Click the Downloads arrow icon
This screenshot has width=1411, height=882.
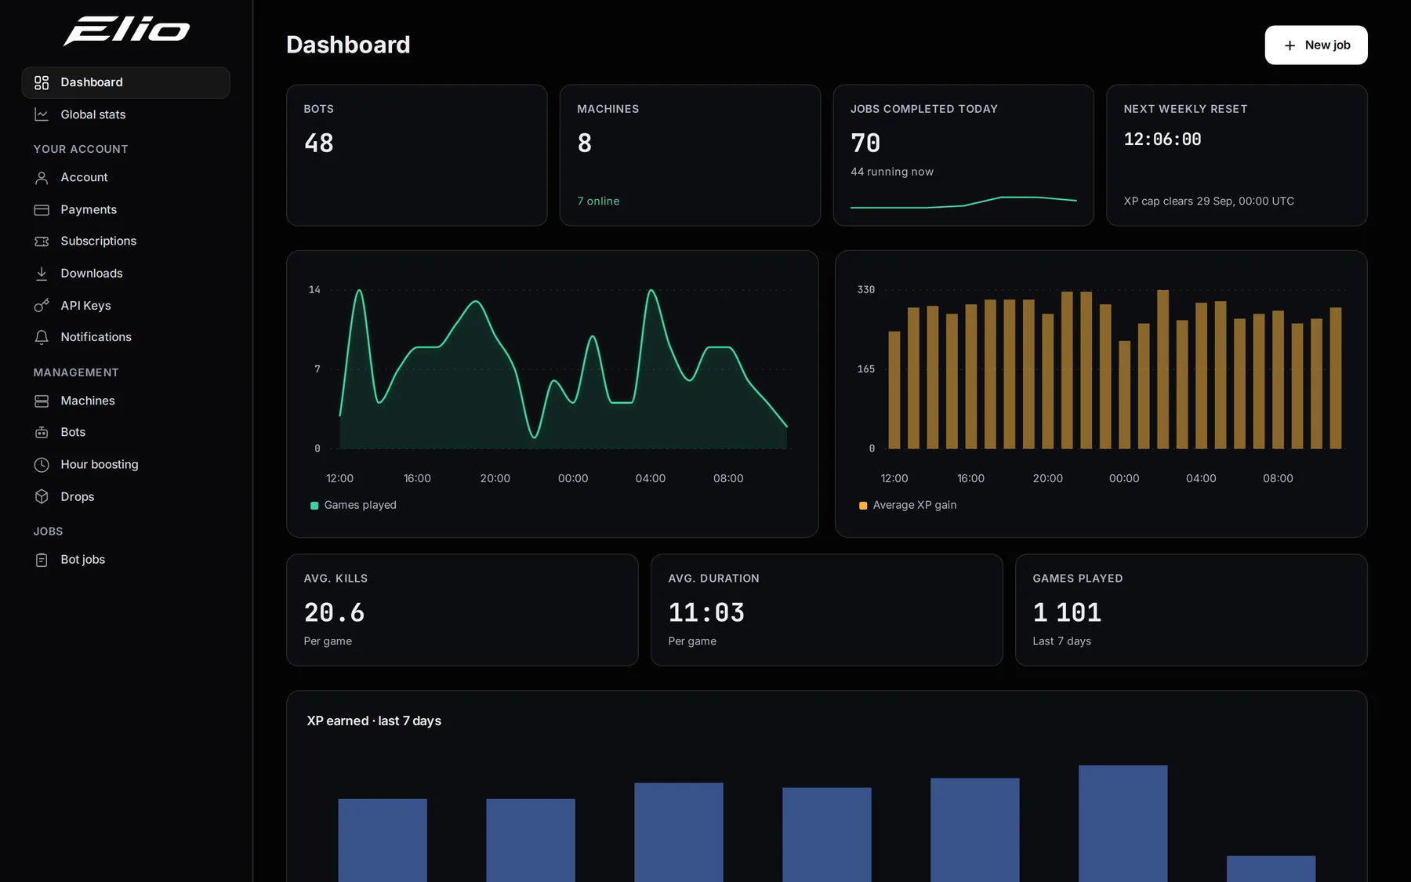click(x=42, y=274)
